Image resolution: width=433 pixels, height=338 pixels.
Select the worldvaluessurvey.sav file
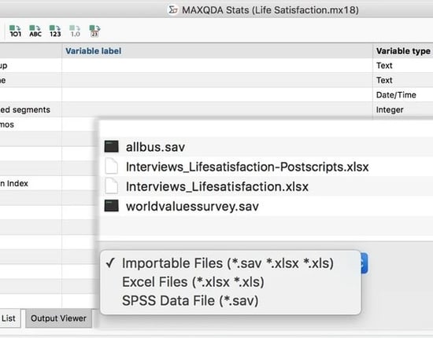pyautogui.click(x=265, y=206)
